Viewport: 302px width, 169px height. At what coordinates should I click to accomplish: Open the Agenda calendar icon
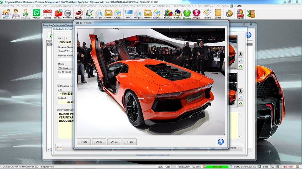[47, 14]
